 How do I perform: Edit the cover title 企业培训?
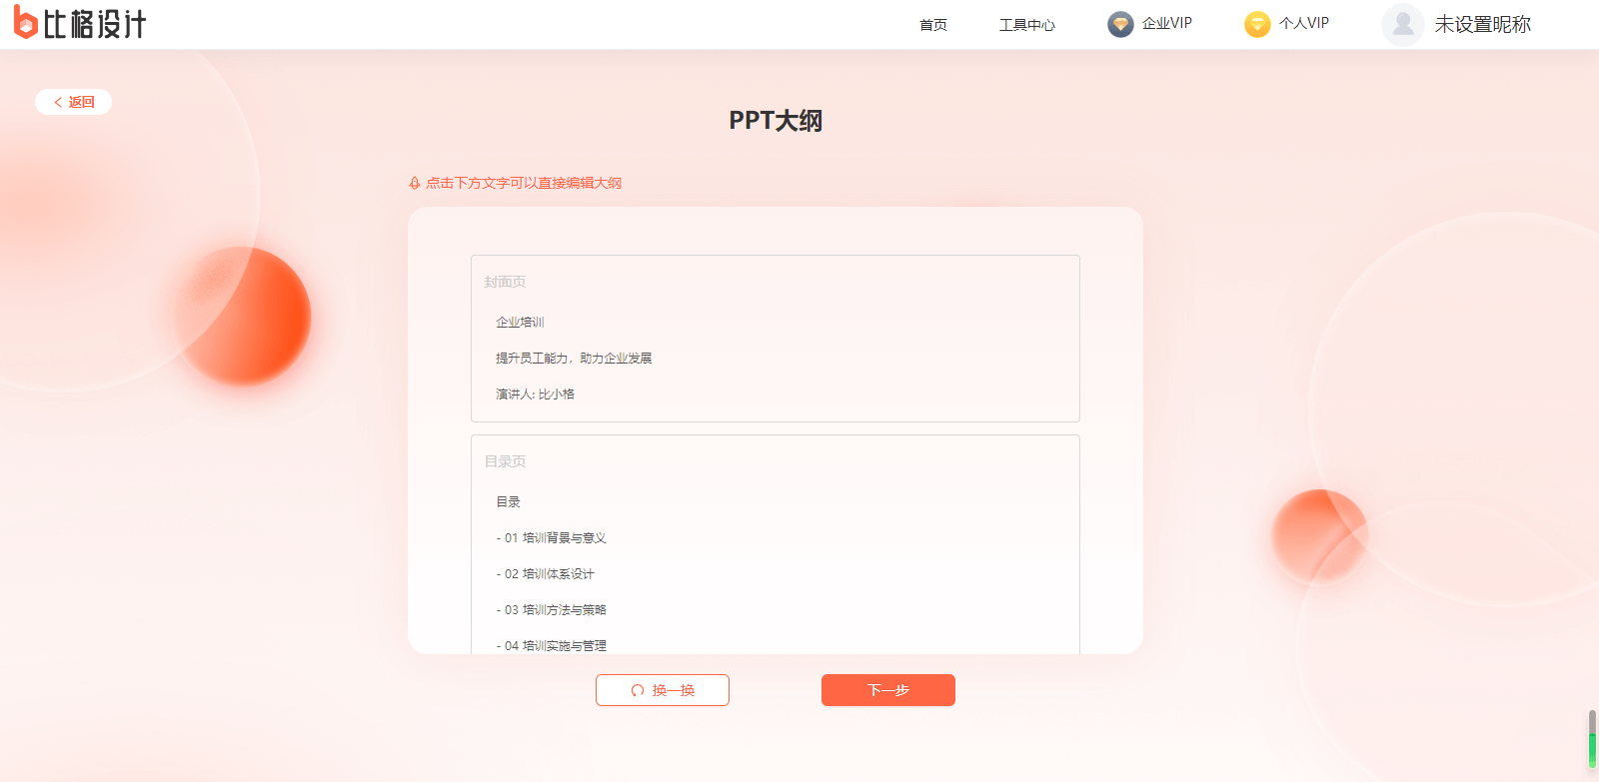[520, 322]
